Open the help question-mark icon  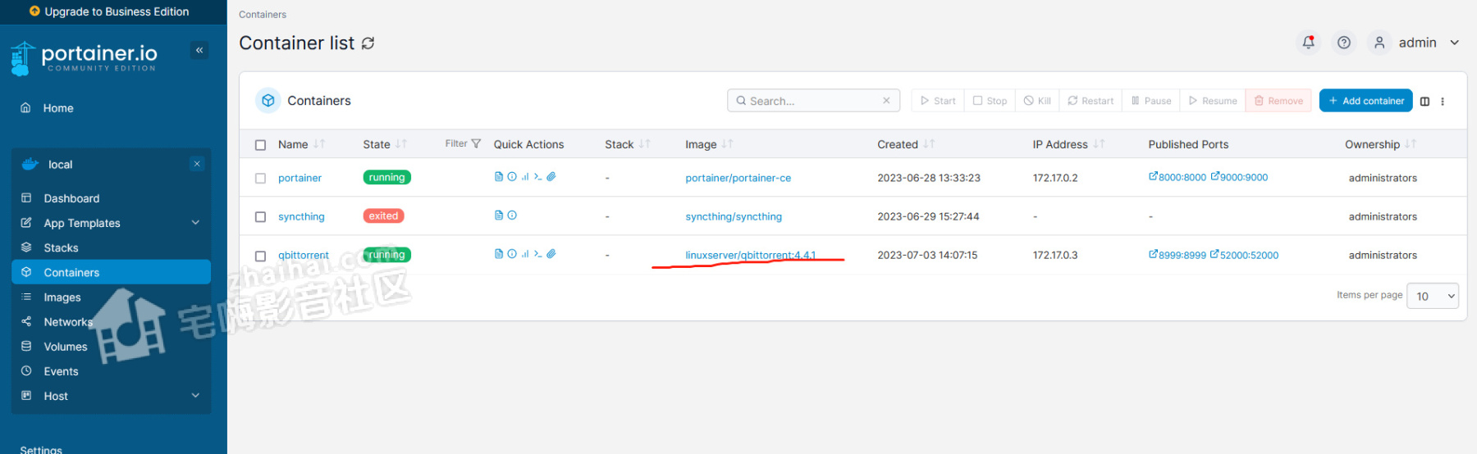coord(1344,43)
